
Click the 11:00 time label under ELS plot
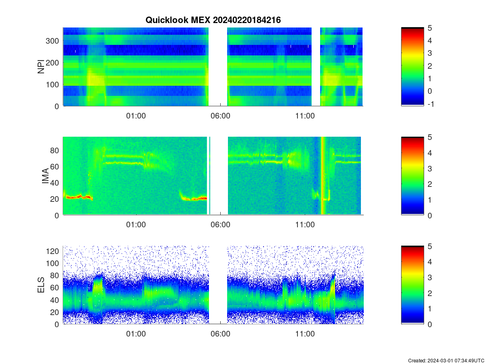click(305, 334)
